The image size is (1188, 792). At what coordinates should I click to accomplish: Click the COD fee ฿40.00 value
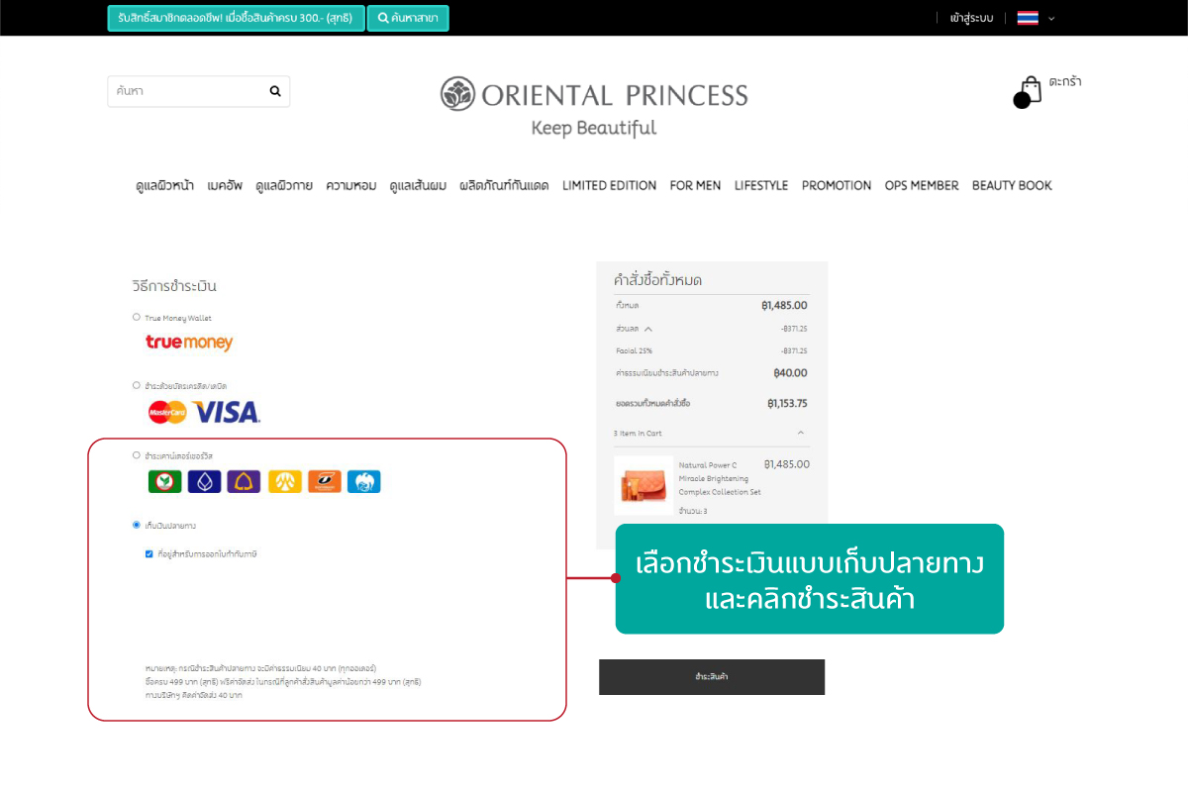[x=790, y=373]
